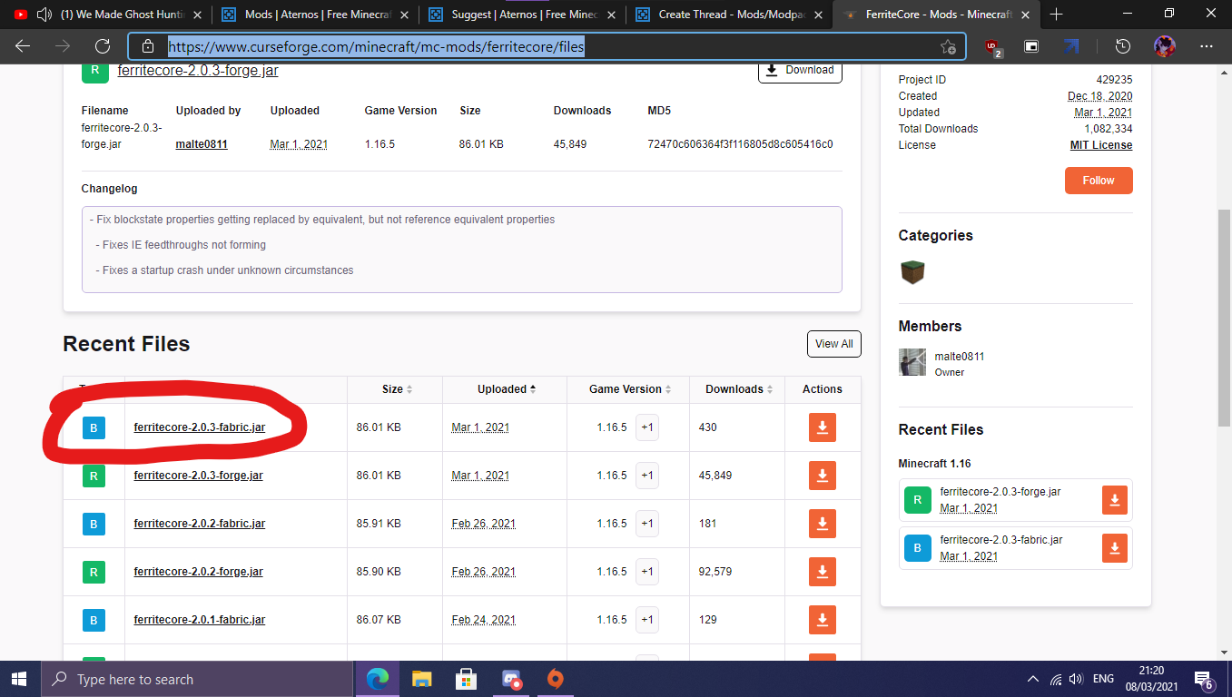Download ferritecore-2.0.1-fabric.jar using its orange icon
Screen dimensions: 1232x697
823,620
